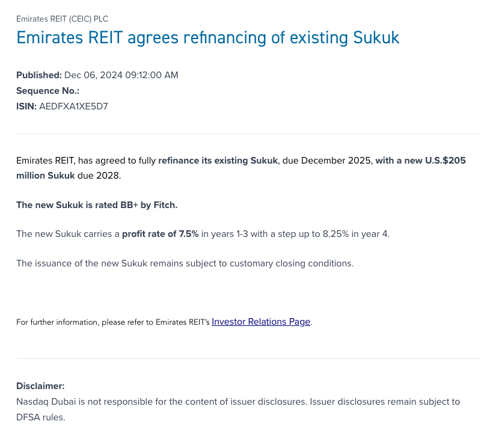
Task: Click the 'million Sukuk' bold text
Action: tap(46, 176)
